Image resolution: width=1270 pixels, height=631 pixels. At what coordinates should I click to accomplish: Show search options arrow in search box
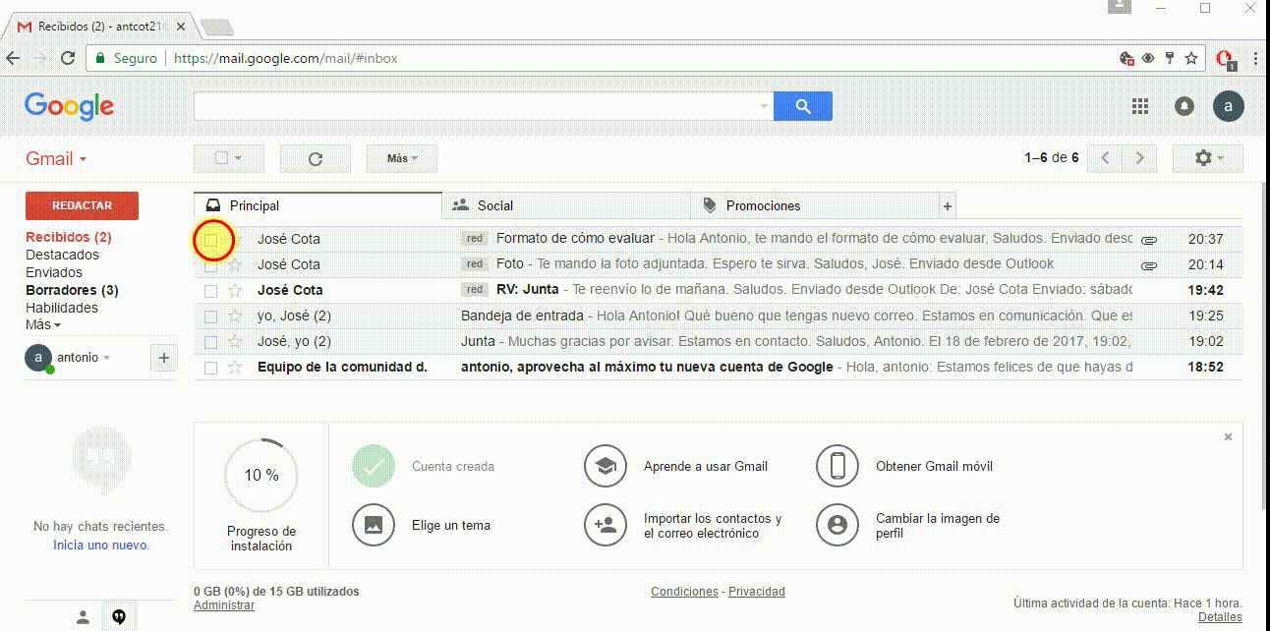pyautogui.click(x=764, y=106)
